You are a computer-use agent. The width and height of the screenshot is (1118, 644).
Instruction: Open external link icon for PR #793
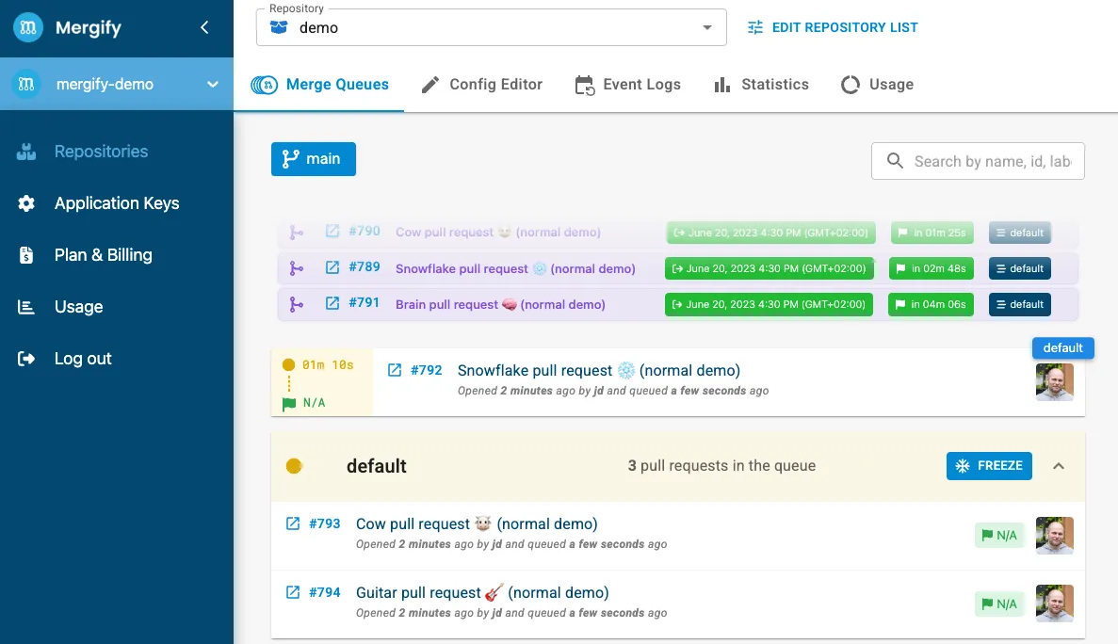[x=293, y=523]
